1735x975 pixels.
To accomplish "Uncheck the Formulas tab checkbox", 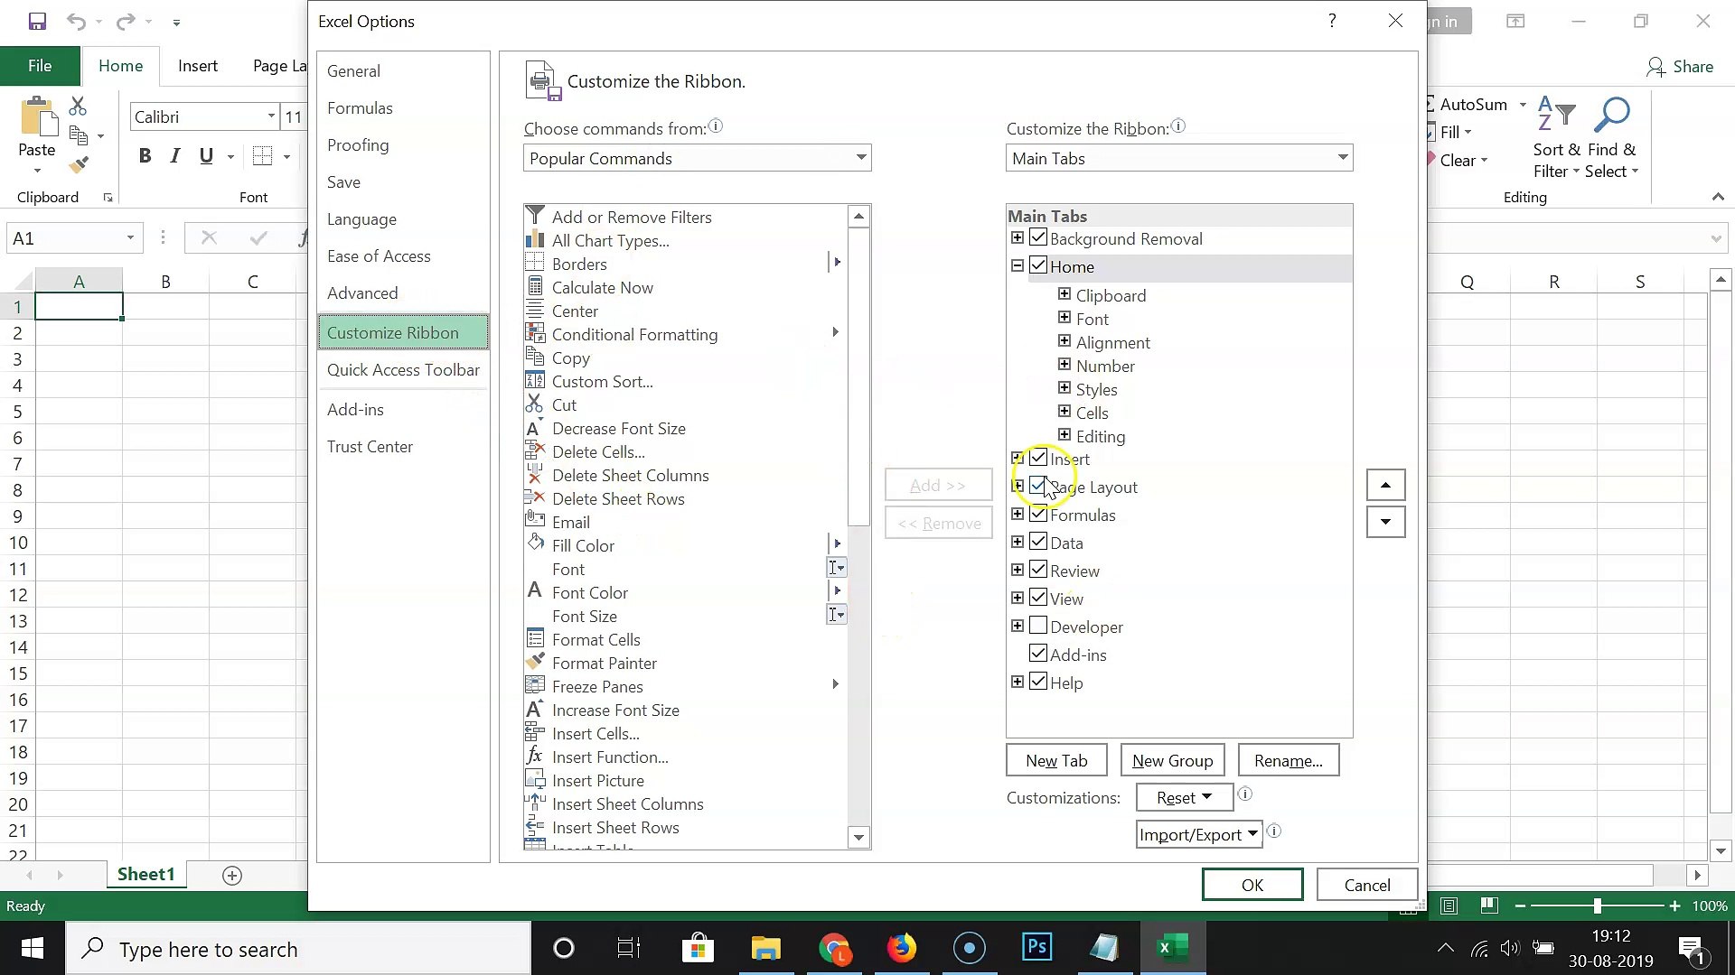I will pyautogui.click(x=1038, y=515).
